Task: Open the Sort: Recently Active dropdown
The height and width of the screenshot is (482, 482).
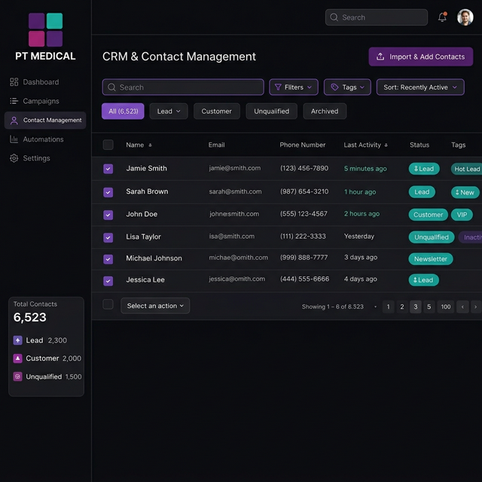Action: tap(420, 87)
